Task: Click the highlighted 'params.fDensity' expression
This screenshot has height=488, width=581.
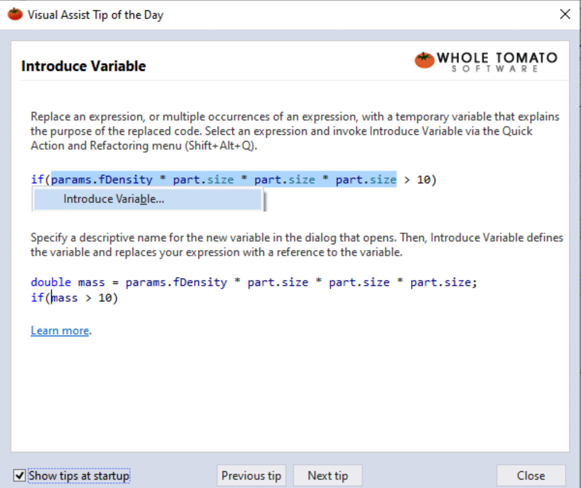Action: pyautogui.click(x=102, y=179)
